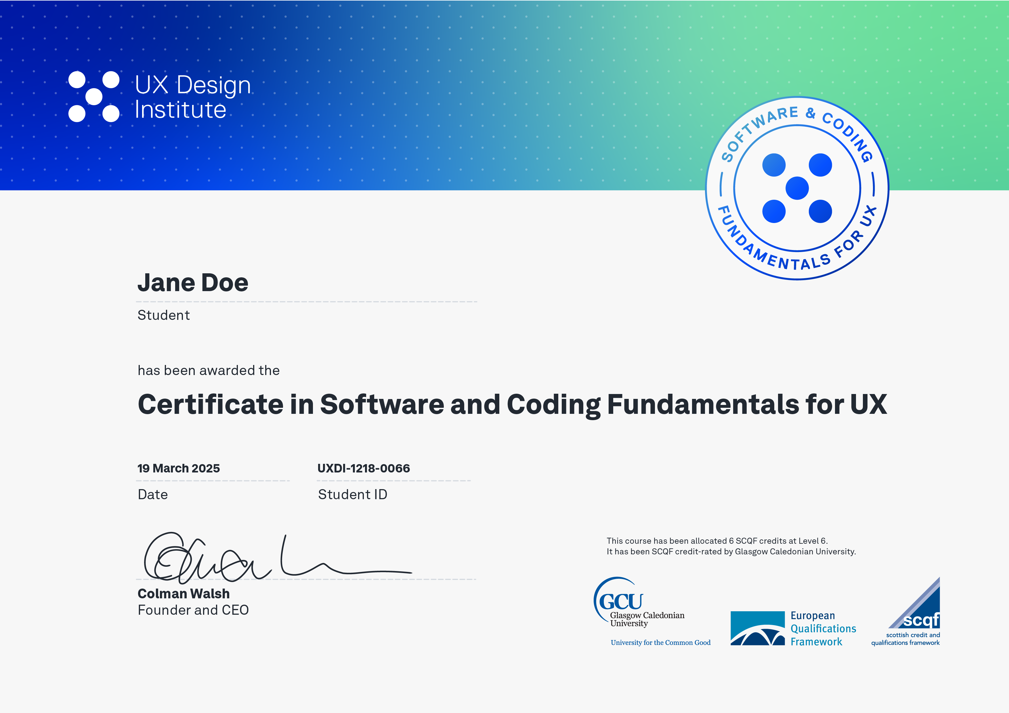Click the SCQF credits allocation sentence
The height and width of the screenshot is (713, 1009).
coord(717,541)
